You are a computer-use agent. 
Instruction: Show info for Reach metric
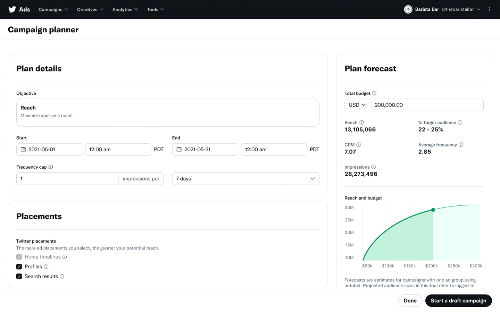(361, 122)
